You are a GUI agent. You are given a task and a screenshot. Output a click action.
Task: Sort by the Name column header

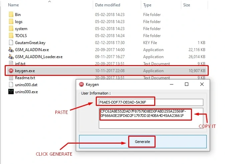tap(13, 5)
